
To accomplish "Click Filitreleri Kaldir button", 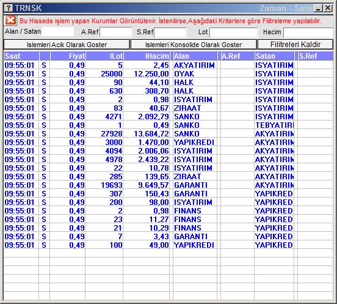I will coord(295,45).
